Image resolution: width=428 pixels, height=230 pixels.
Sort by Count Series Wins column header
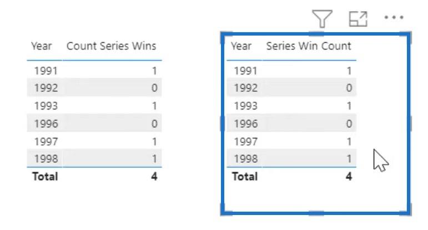tap(112, 46)
